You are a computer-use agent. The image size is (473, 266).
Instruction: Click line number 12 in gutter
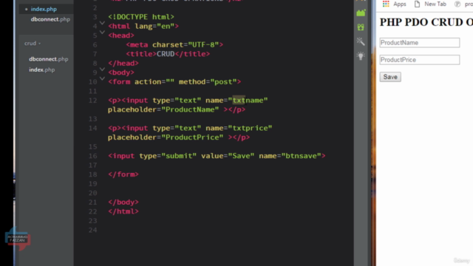[x=93, y=100]
